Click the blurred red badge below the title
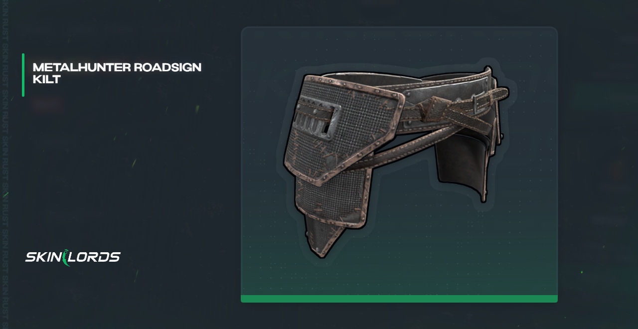This screenshot has height=329, width=638. (48, 104)
